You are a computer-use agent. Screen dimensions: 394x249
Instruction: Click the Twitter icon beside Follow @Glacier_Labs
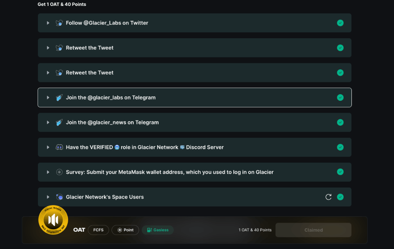click(x=59, y=23)
